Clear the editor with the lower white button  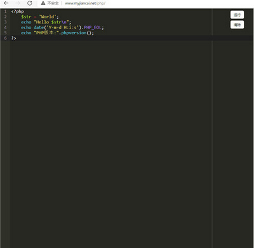coord(237,25)
